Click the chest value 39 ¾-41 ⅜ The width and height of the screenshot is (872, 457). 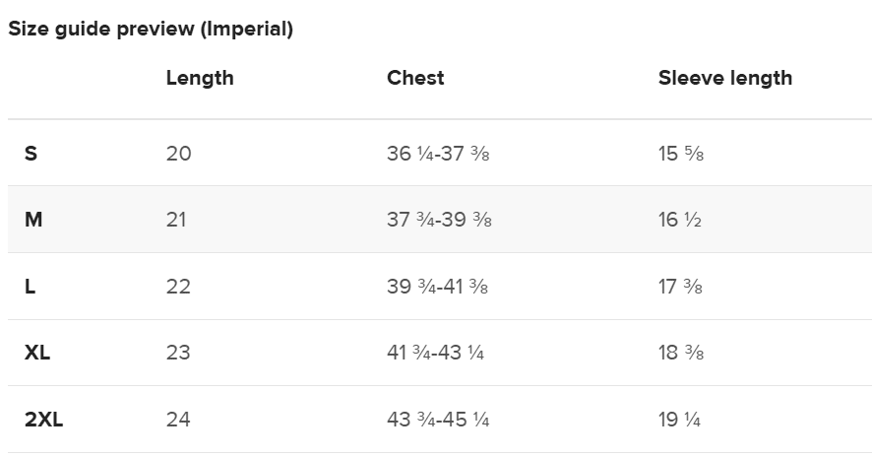pyautogui.click(x=438, y=286)
